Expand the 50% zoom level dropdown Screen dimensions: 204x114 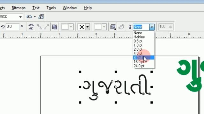(x=20, y=17)
